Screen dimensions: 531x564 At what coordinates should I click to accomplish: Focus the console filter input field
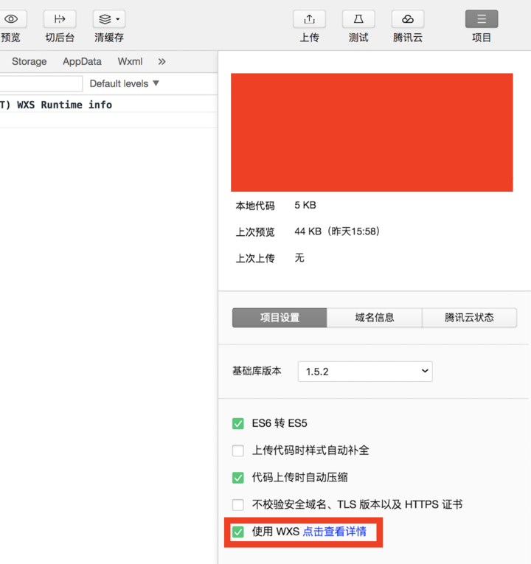pyautogui.click(x=41, y=83)
